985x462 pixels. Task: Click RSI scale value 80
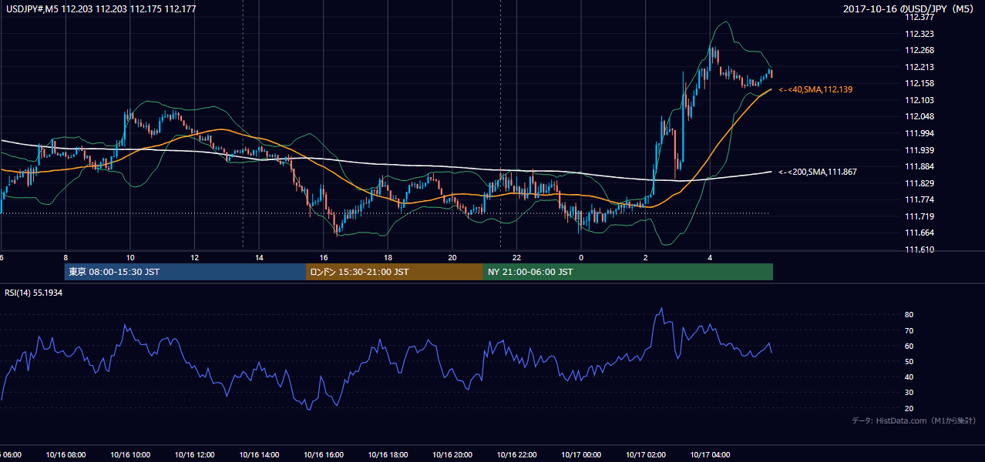pos(909,315)
